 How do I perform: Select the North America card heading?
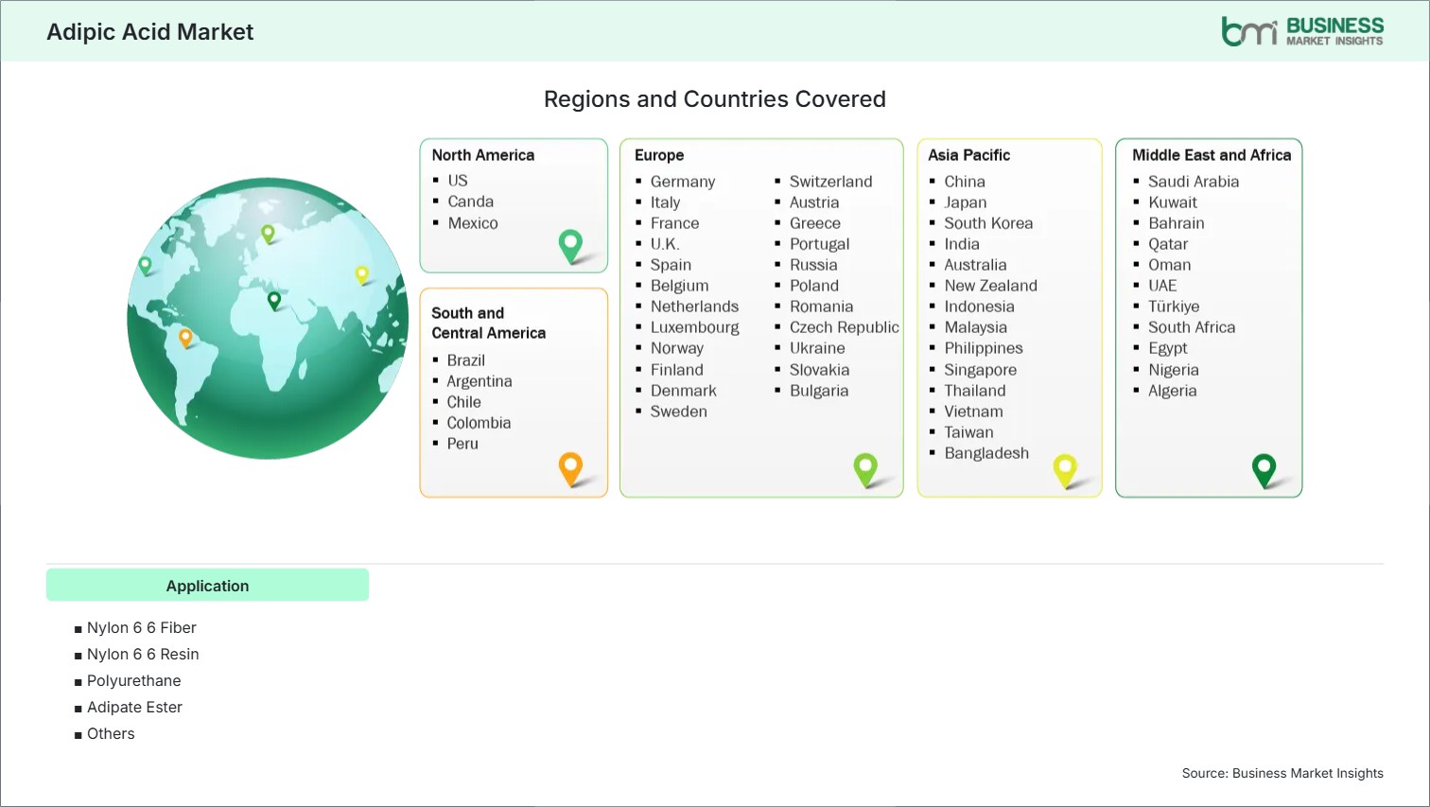pos(483,155)
